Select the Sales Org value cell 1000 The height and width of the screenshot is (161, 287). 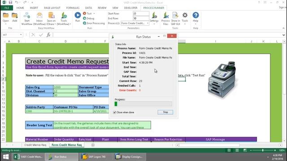(65, 87)
